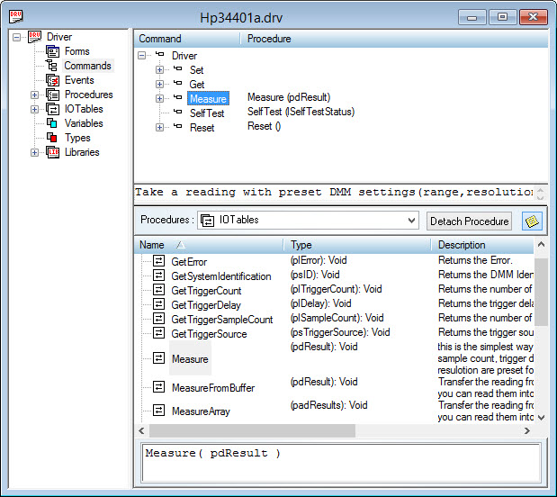This screenshot has height=497, width=557.
Task: Collapse the root Driver tree node
Action: click(x=17, y=37)
